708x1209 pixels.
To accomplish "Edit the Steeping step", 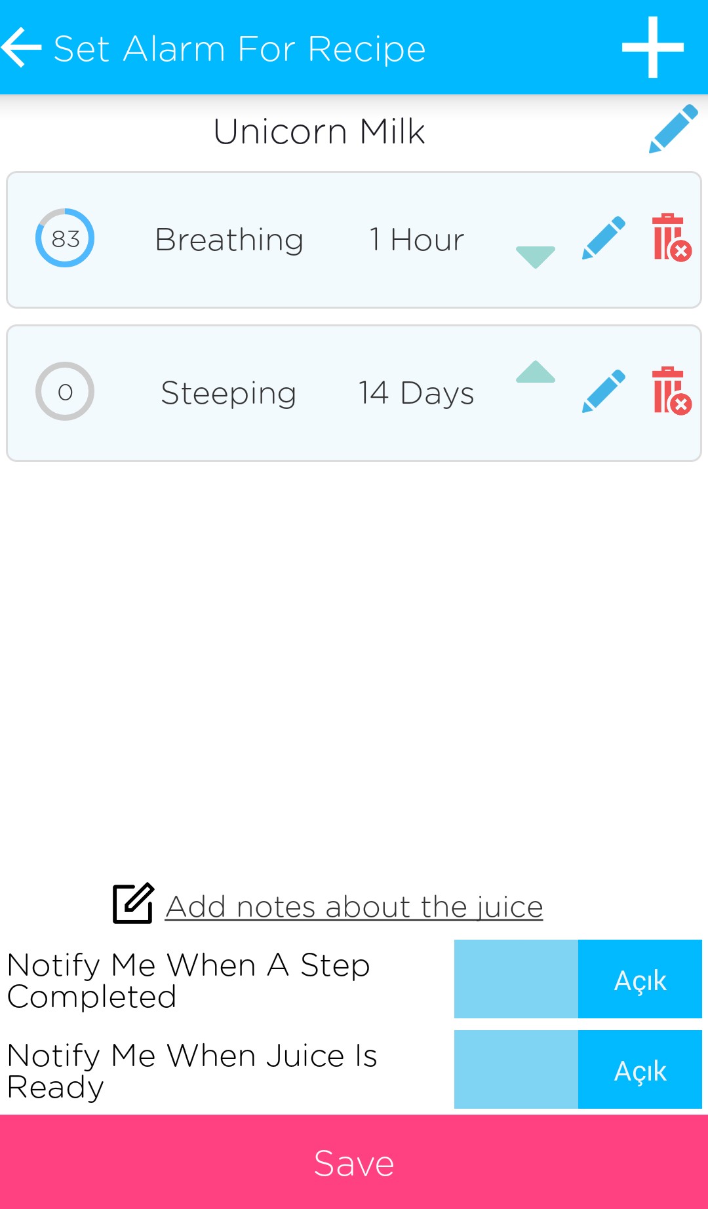I will (604, 391).
